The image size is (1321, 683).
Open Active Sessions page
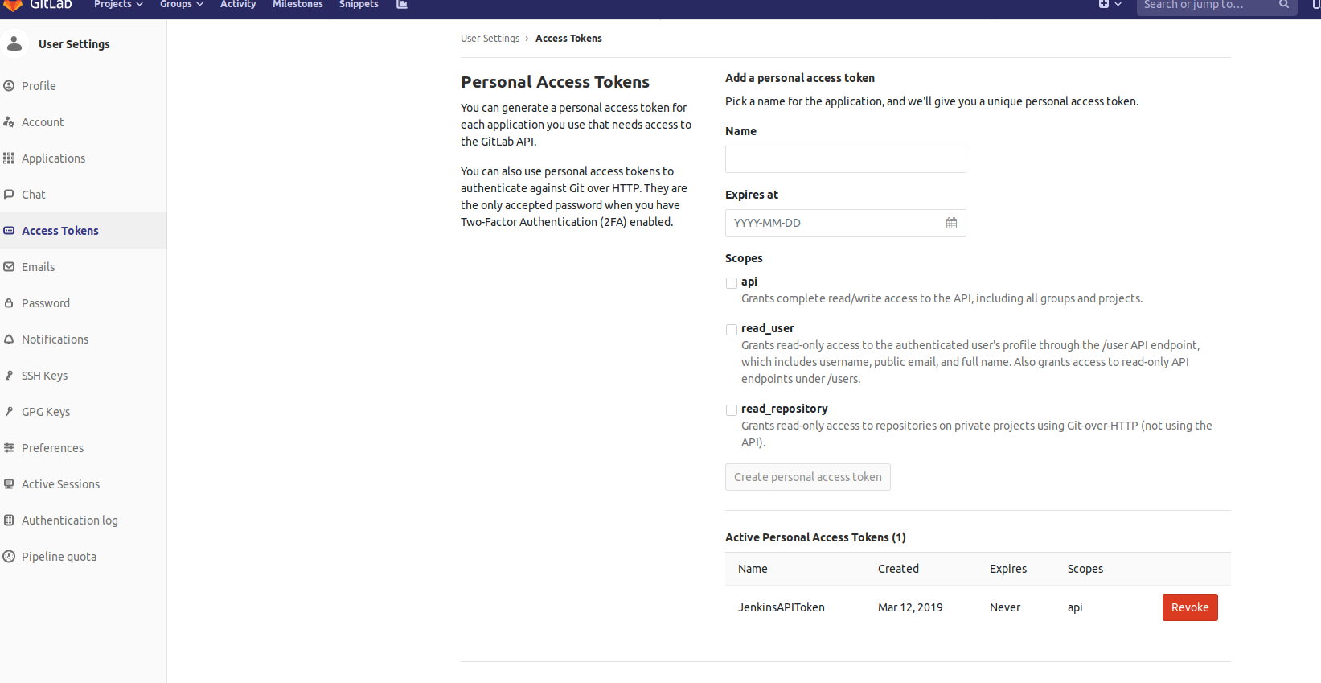[61, 484]
